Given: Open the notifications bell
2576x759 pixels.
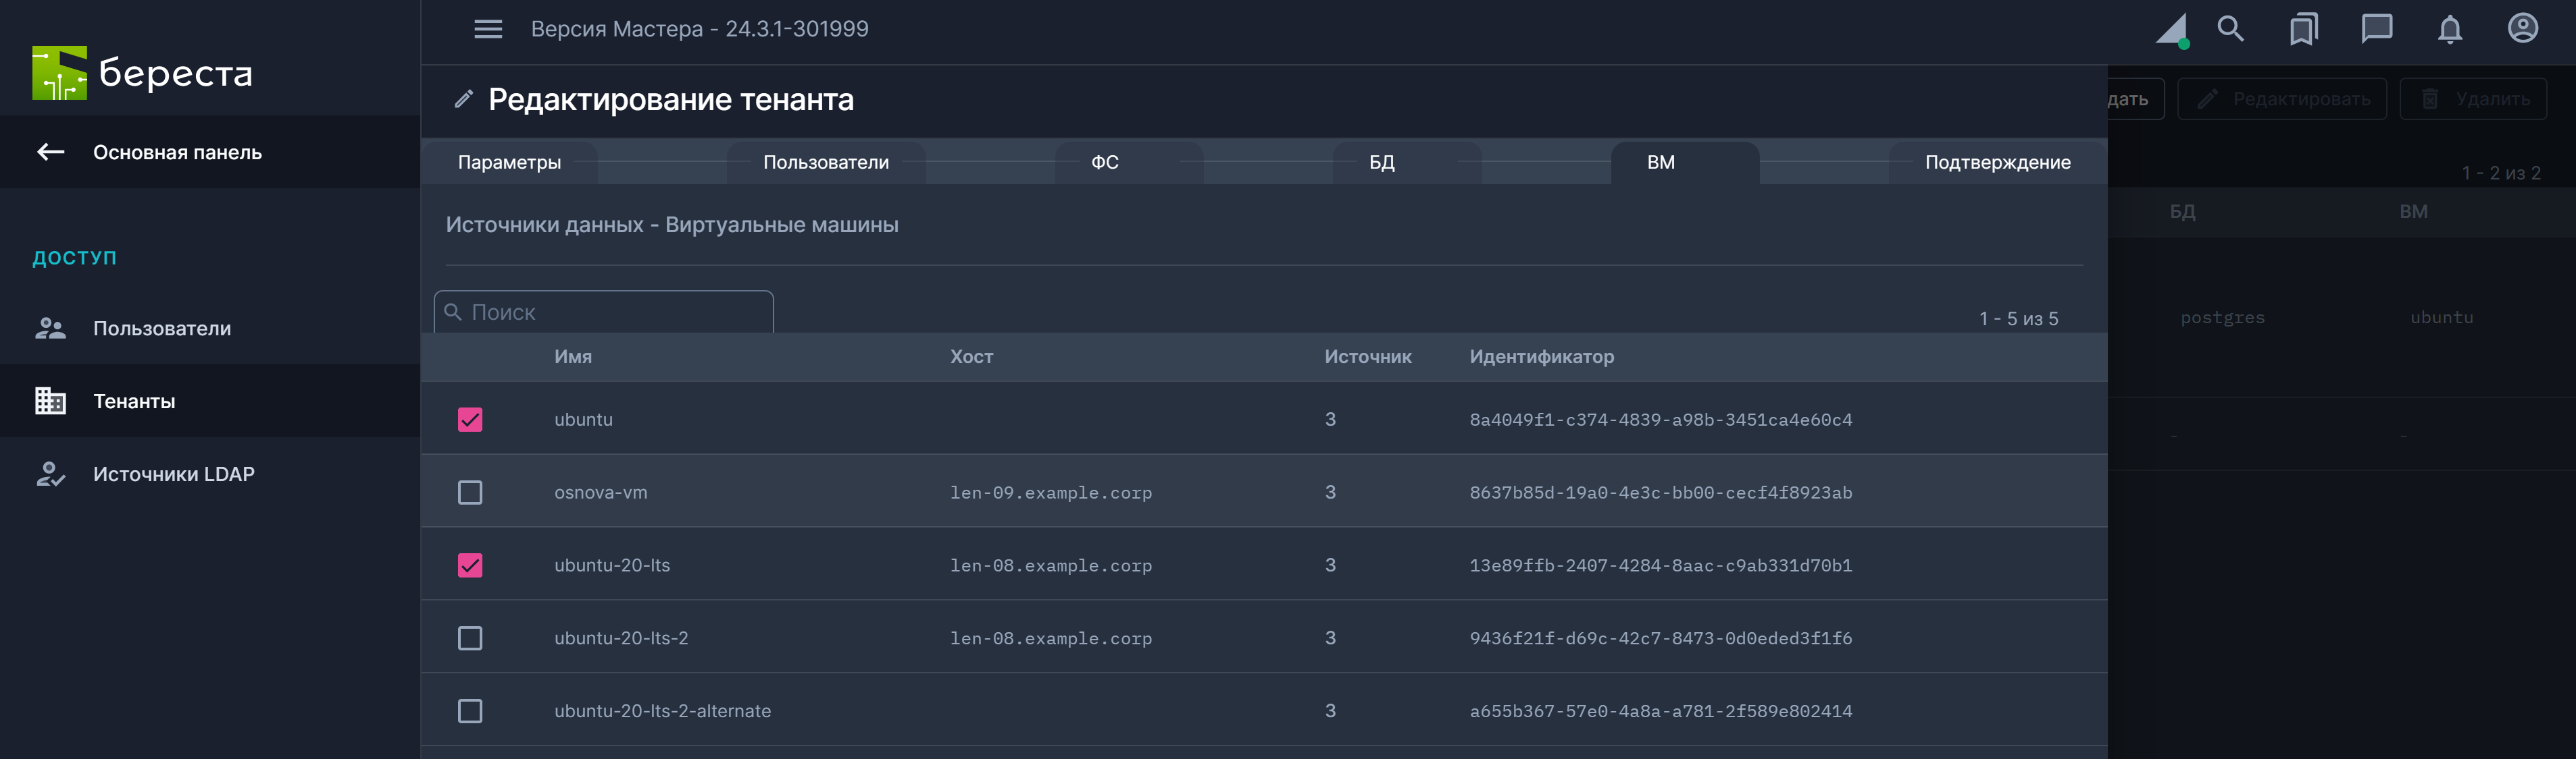Looking at the screenshot, I should (2449, 29).
